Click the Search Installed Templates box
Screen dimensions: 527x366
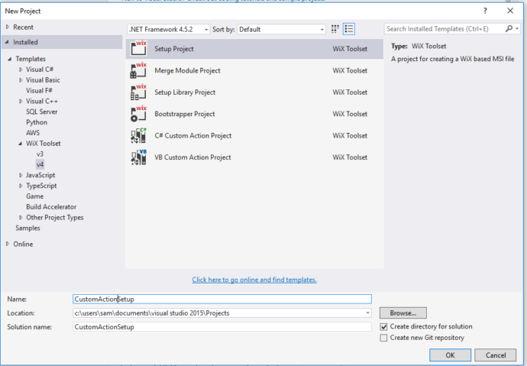[x=445, y=29]
